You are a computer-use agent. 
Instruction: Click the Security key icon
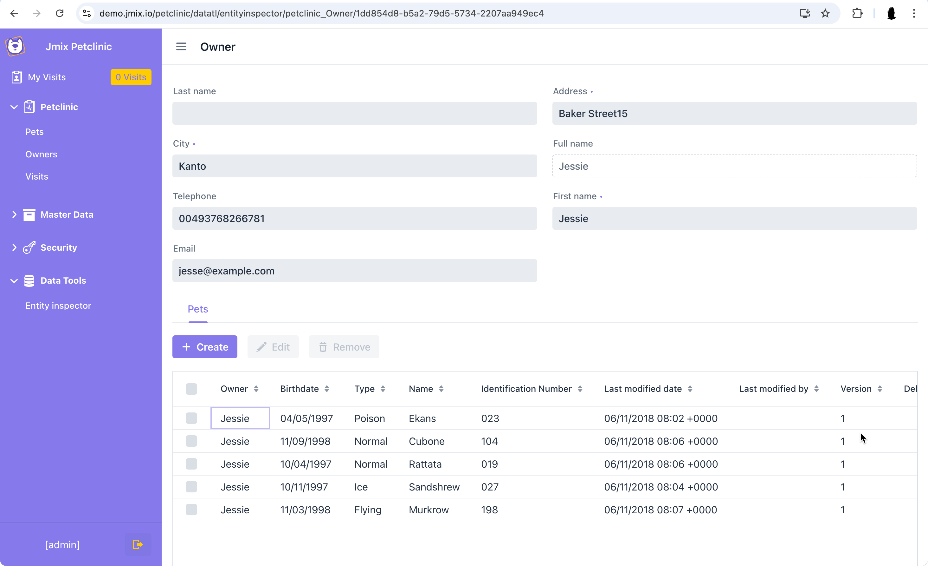29,247
